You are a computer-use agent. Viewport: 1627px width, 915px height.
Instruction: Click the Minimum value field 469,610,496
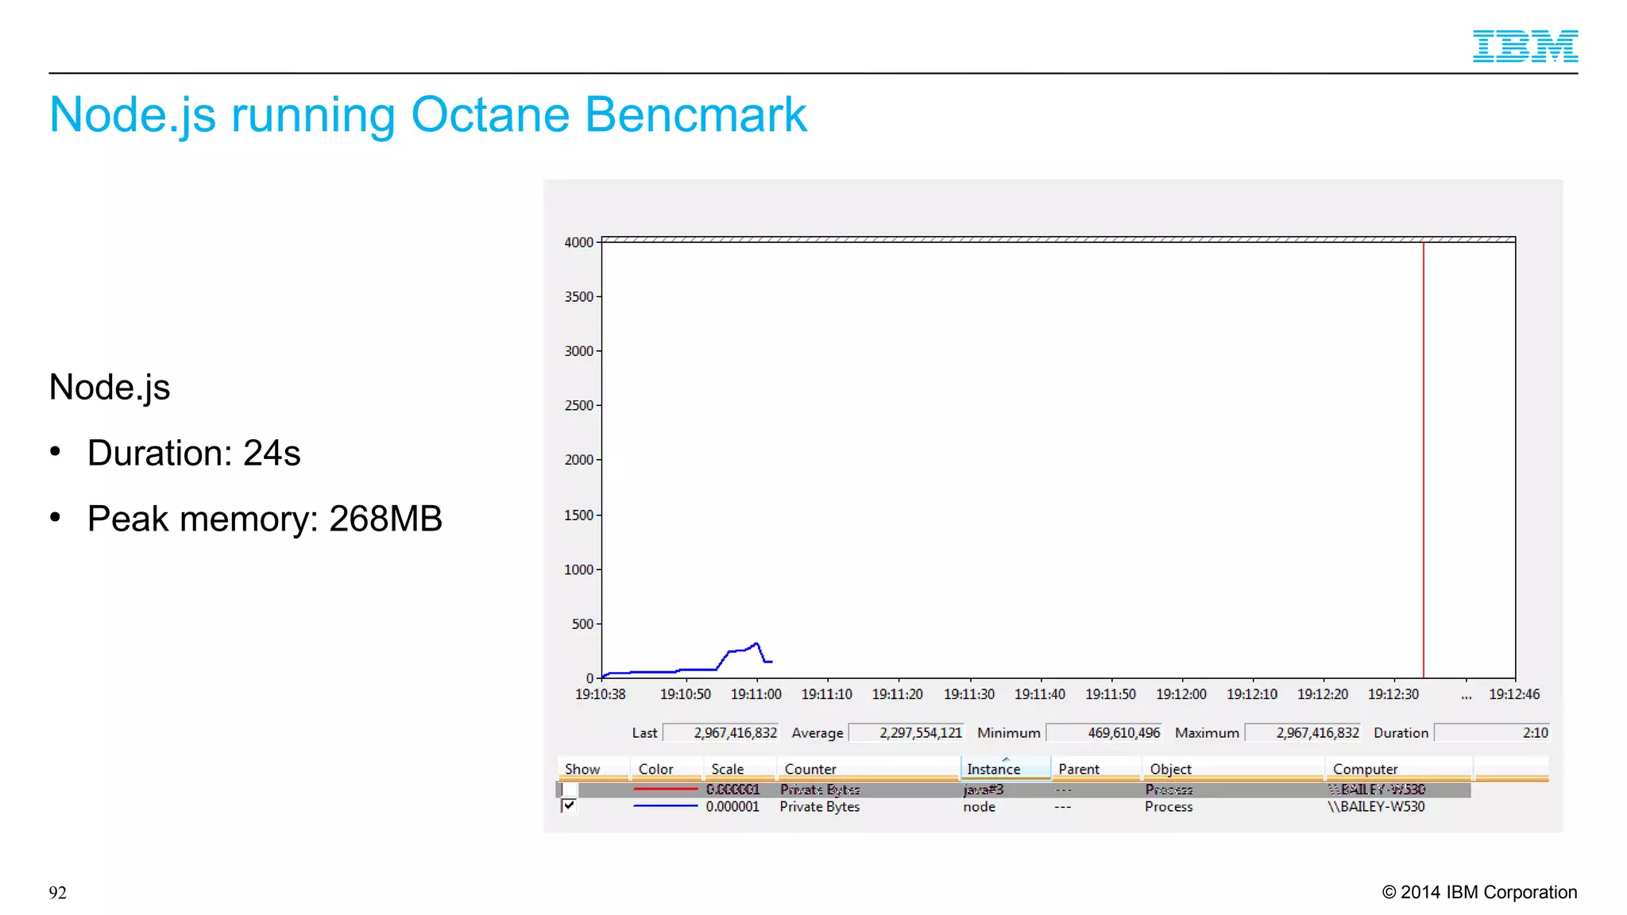point(1104,732)
